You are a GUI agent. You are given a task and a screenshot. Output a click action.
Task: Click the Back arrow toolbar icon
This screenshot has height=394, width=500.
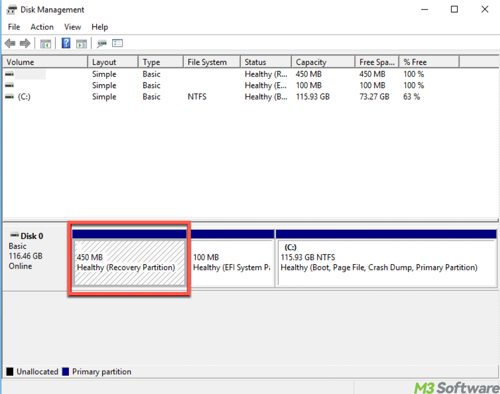(x=10, y=43)
